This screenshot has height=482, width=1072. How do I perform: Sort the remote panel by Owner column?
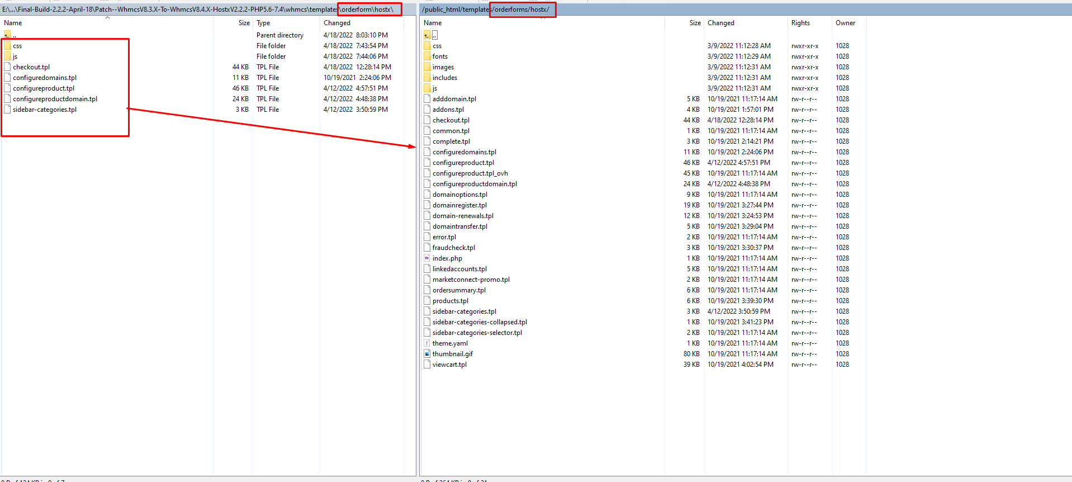(x=845, y=23)
